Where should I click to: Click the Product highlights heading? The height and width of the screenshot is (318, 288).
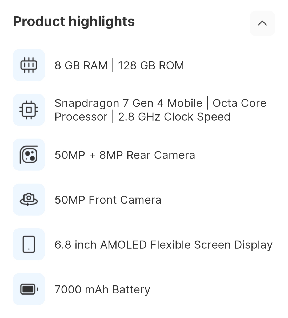[x=74, y=21]
